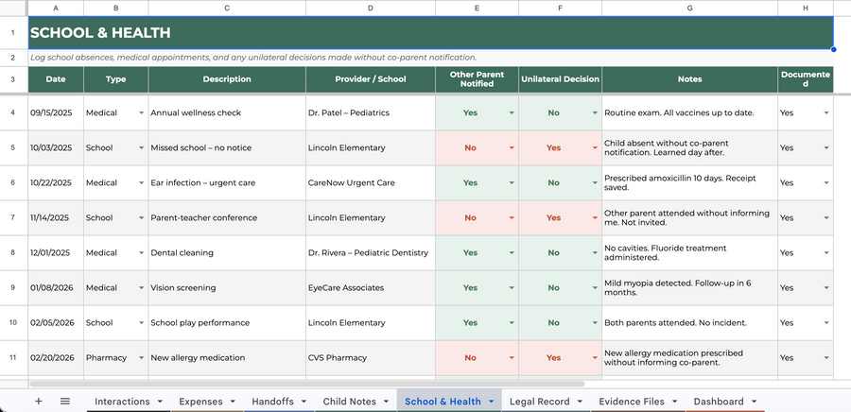Open Documented dropdown for 02/20/2026 row
Viewport: 851px width, 412px height.
(x=826, y=358)
